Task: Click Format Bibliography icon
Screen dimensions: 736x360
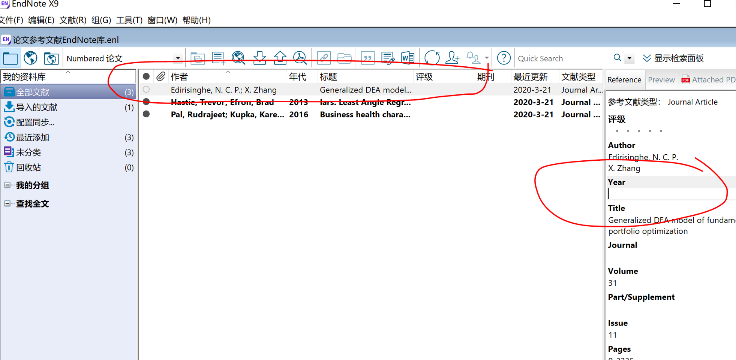Action: (388, 58)
